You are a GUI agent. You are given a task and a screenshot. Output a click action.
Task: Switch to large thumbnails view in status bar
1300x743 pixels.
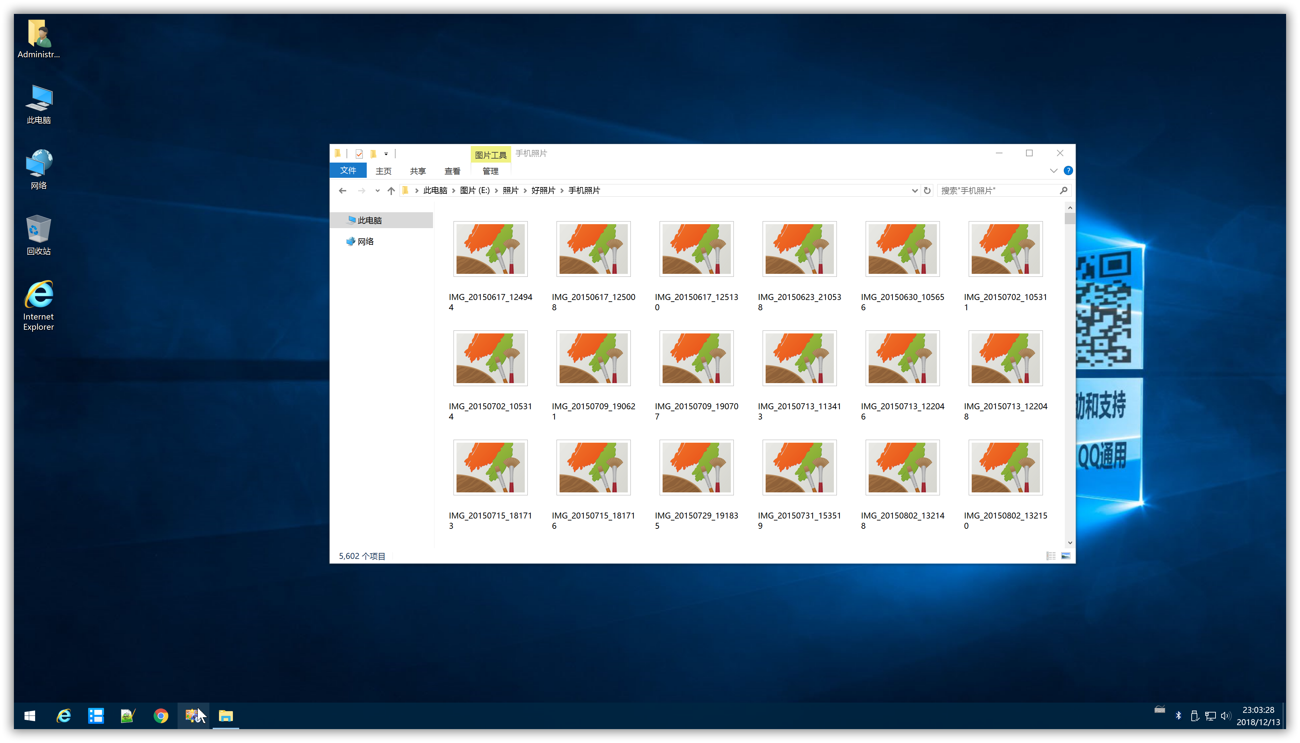(x=1066, y=556)
